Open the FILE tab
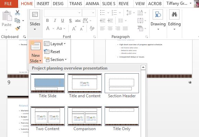Screen dimensions: 199x137 click(8, 4)
